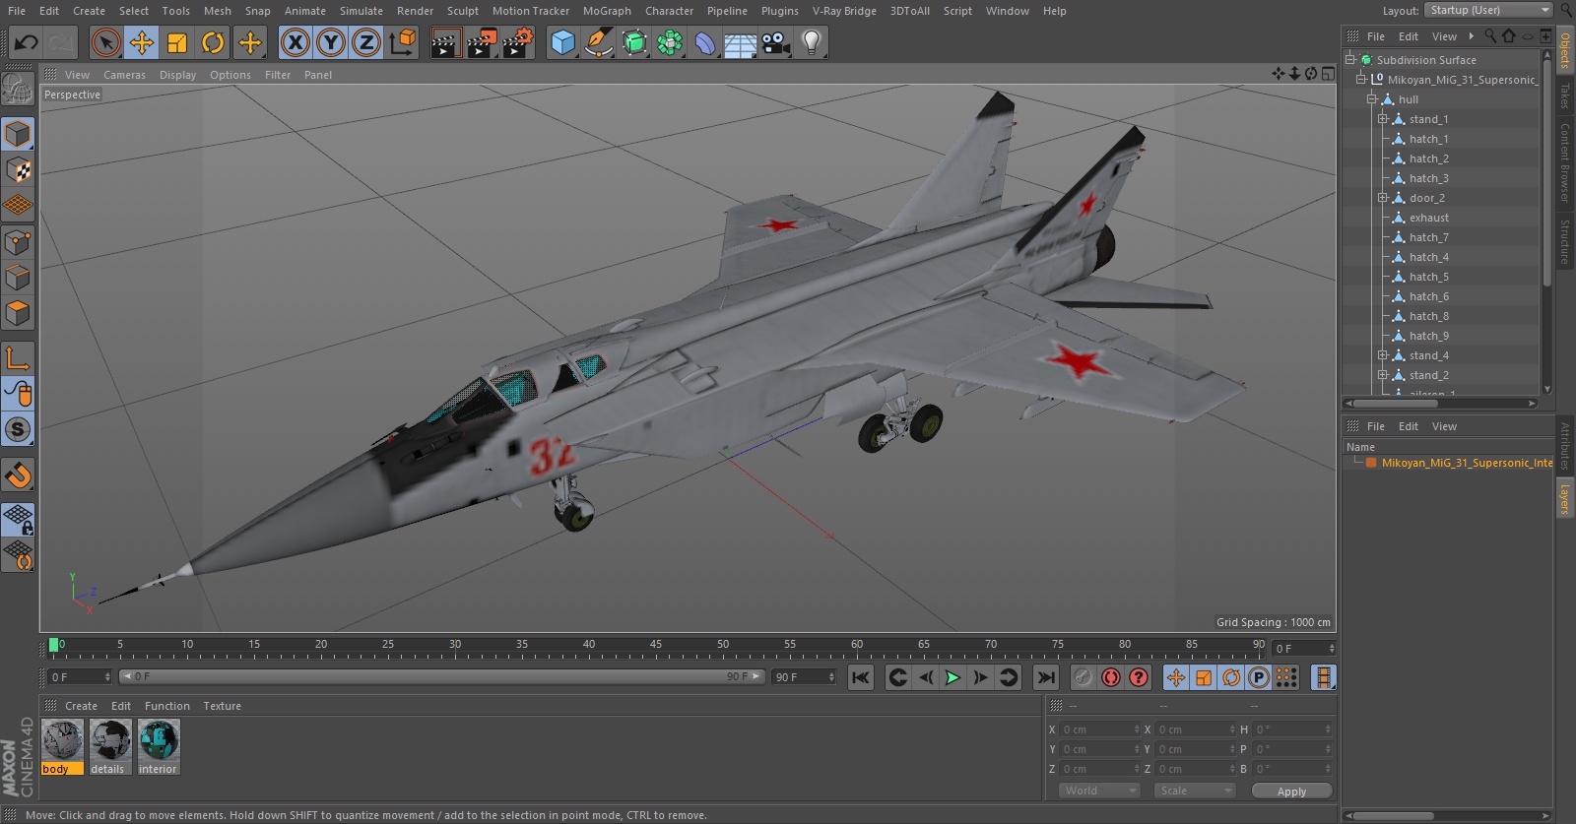1576x824 pixels.
Task: Click the X position input field
Action: tap(1100, 729)
